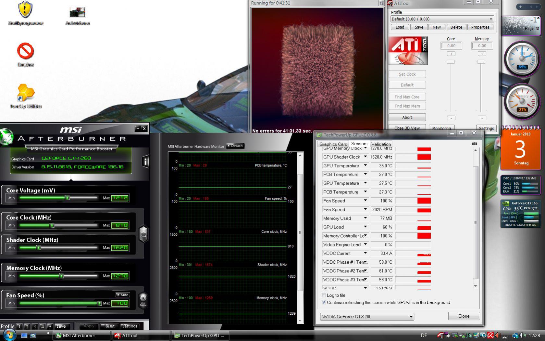Click Close 3D View button

[x=407, y=128]
